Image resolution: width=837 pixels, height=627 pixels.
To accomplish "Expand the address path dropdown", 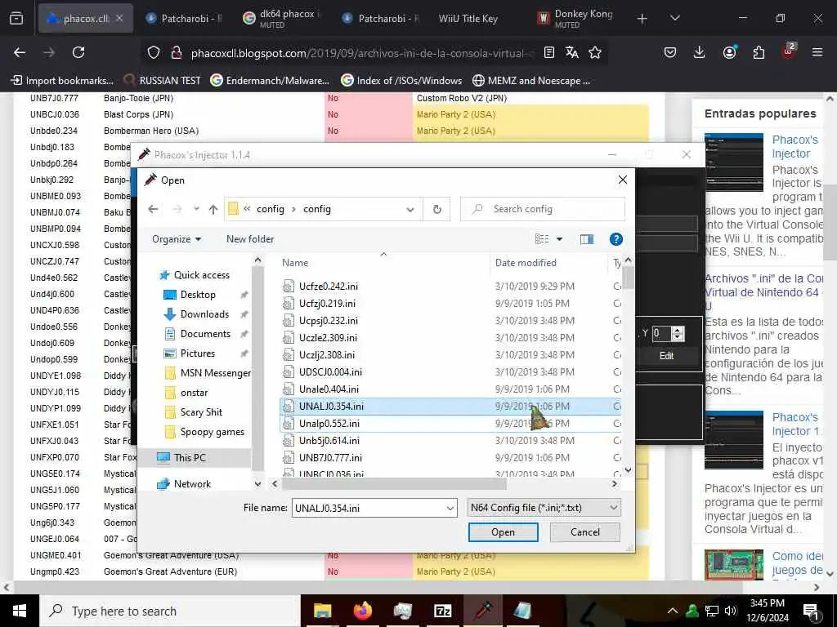I will click(410, 210).
